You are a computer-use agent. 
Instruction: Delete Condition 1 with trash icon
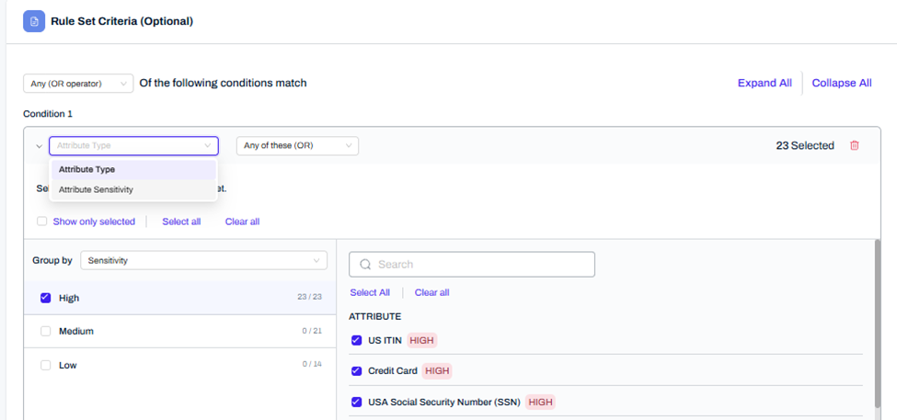pyautogui.click(x=854, y=145)
